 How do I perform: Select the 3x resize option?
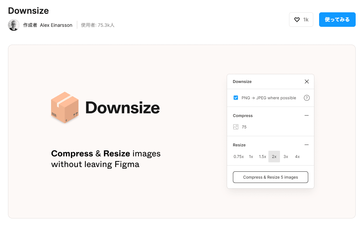(x=286, y=157)
